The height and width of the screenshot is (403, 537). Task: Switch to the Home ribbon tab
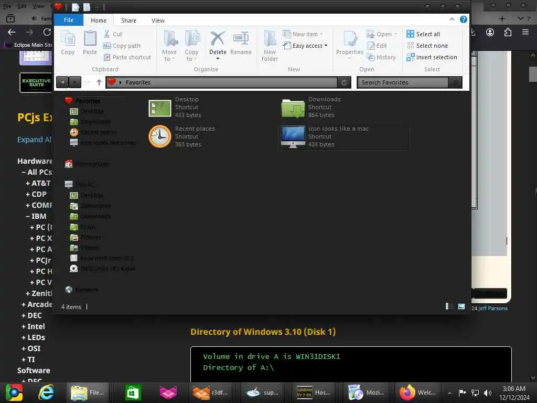pyautogui.click(x=98, y=20)
